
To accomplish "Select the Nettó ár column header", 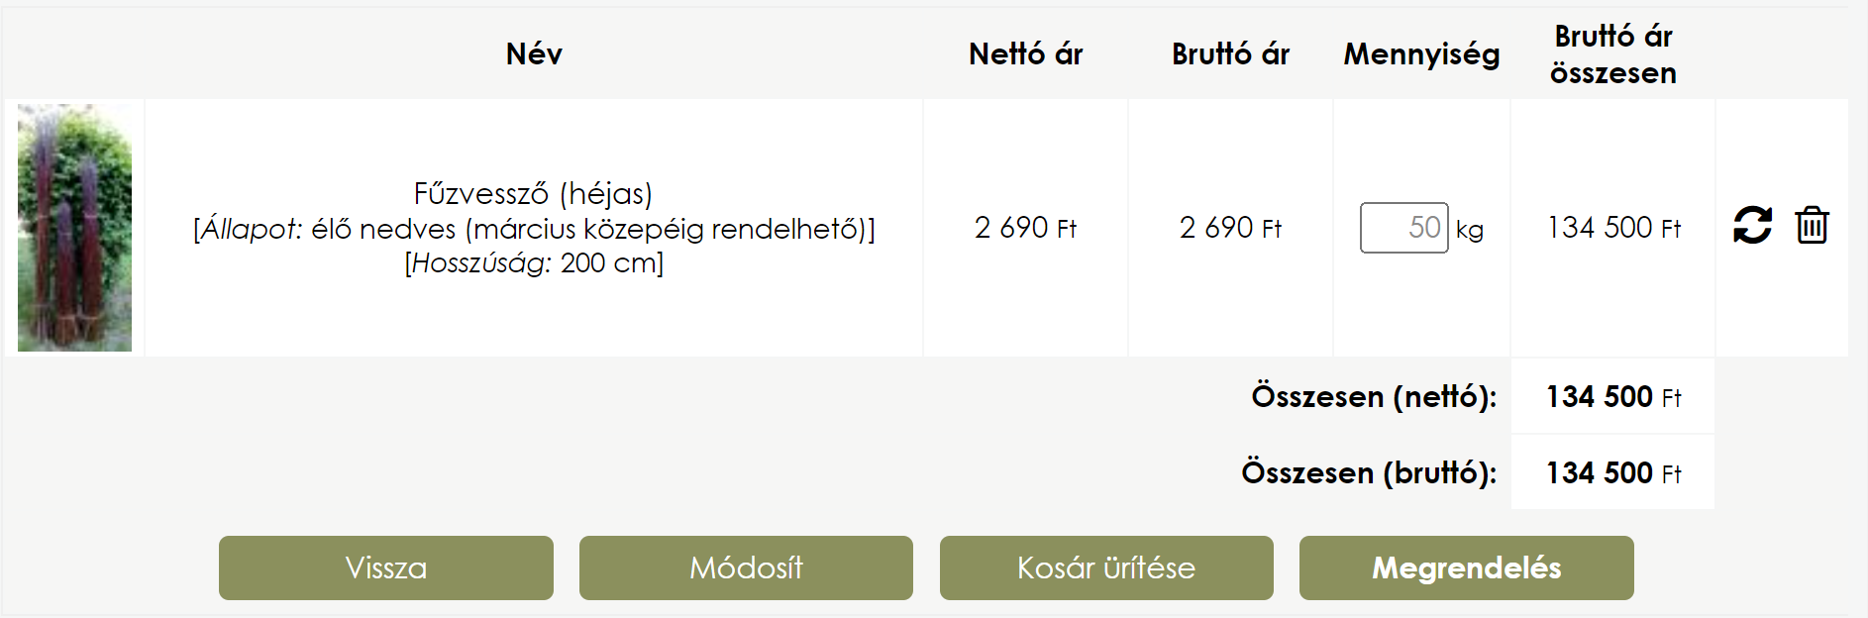I will pos(1025,53).
